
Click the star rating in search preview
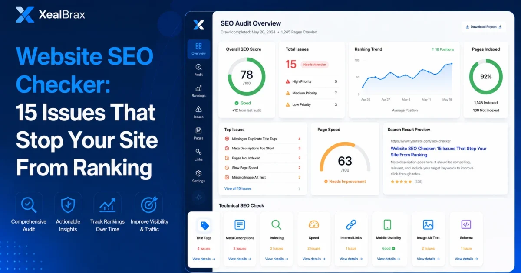[x=401, y=182]
